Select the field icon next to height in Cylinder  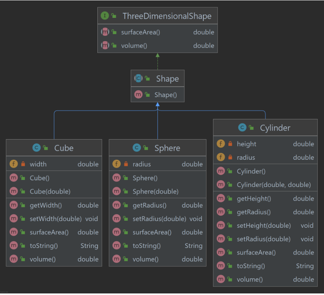point(221,144)
